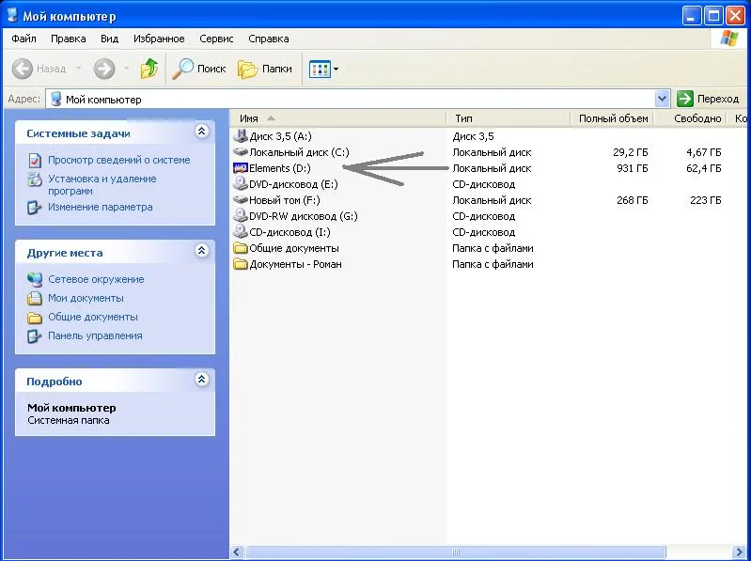751x561 pixels.
Task: Collapse the Системные задачи panel
Action: point(200,132)
